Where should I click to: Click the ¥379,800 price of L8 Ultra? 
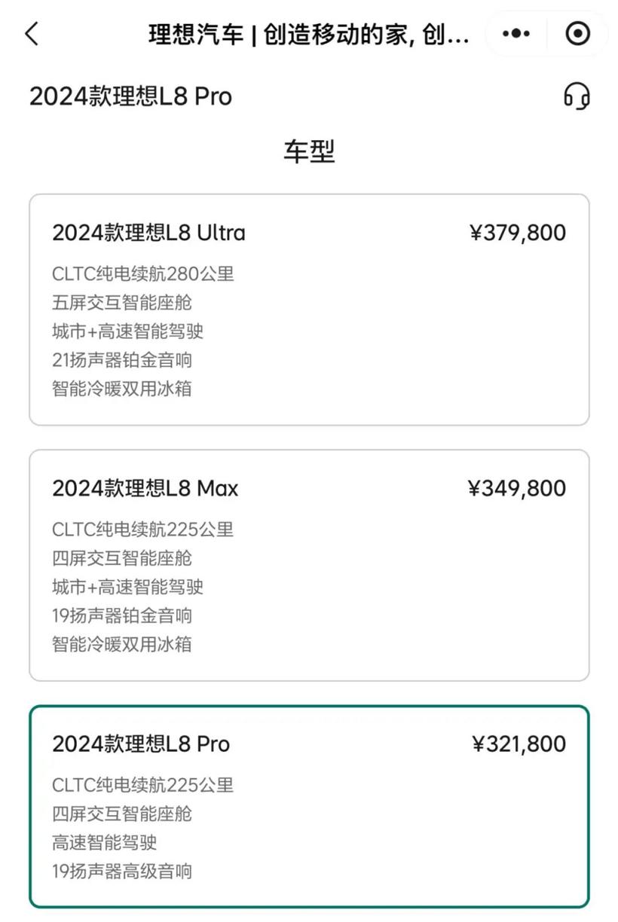point(517,233)
